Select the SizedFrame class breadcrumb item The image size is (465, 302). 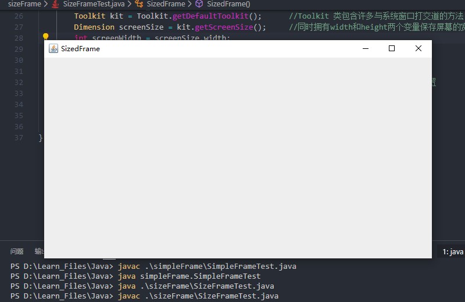[x=166, y=4]
